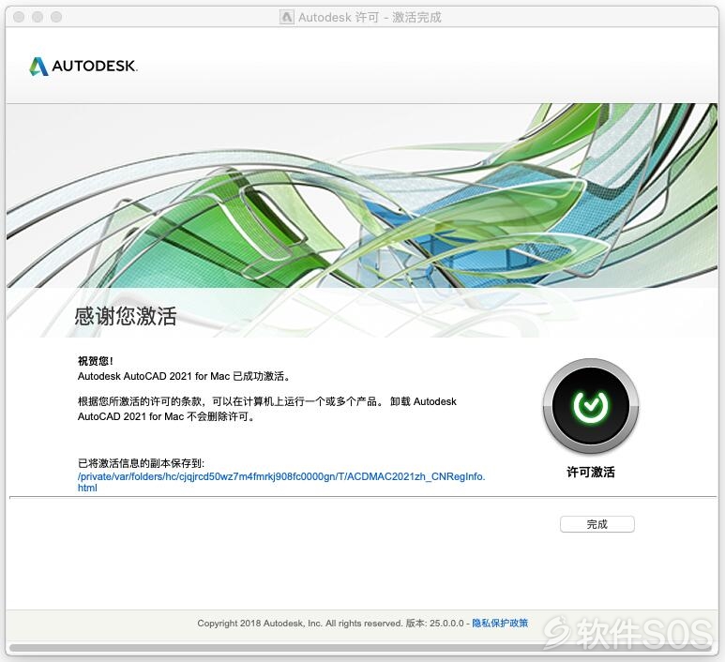Close the Autodesk license window
The image size is (725, 662).
[x=19, y=17]
